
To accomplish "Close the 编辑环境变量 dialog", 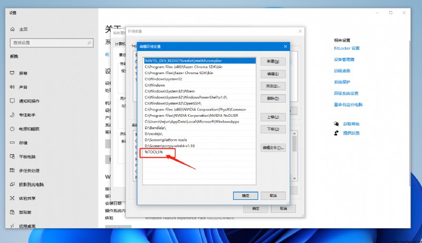I will coord(285,46).
